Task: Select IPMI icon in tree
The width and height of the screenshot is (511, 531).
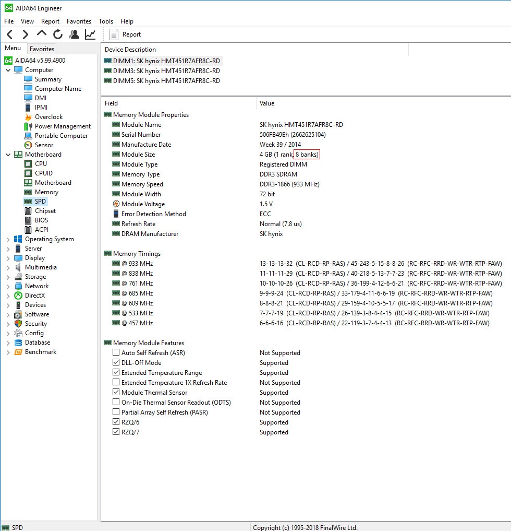Action: (x=28, y=108)
